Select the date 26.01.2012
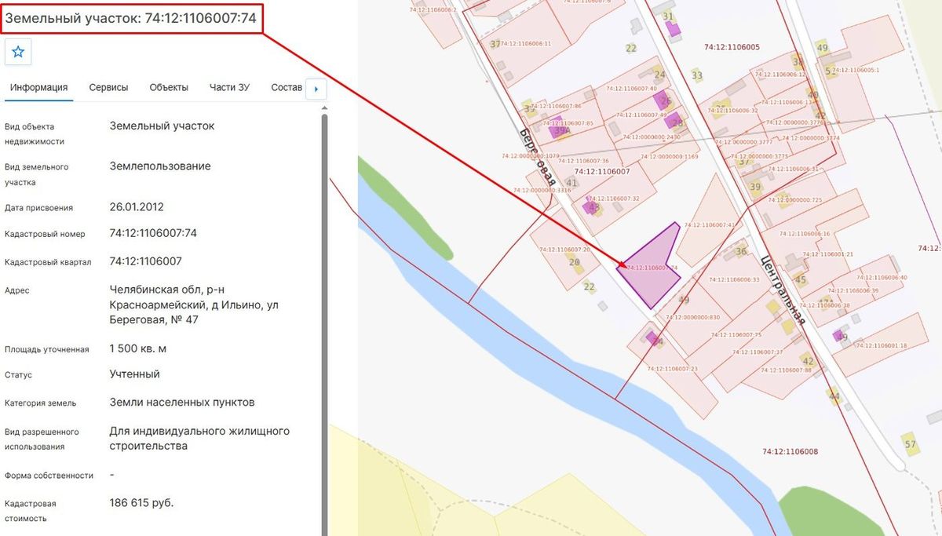The height and width of the screenshot is (536, 942). (x=137, y=207)
